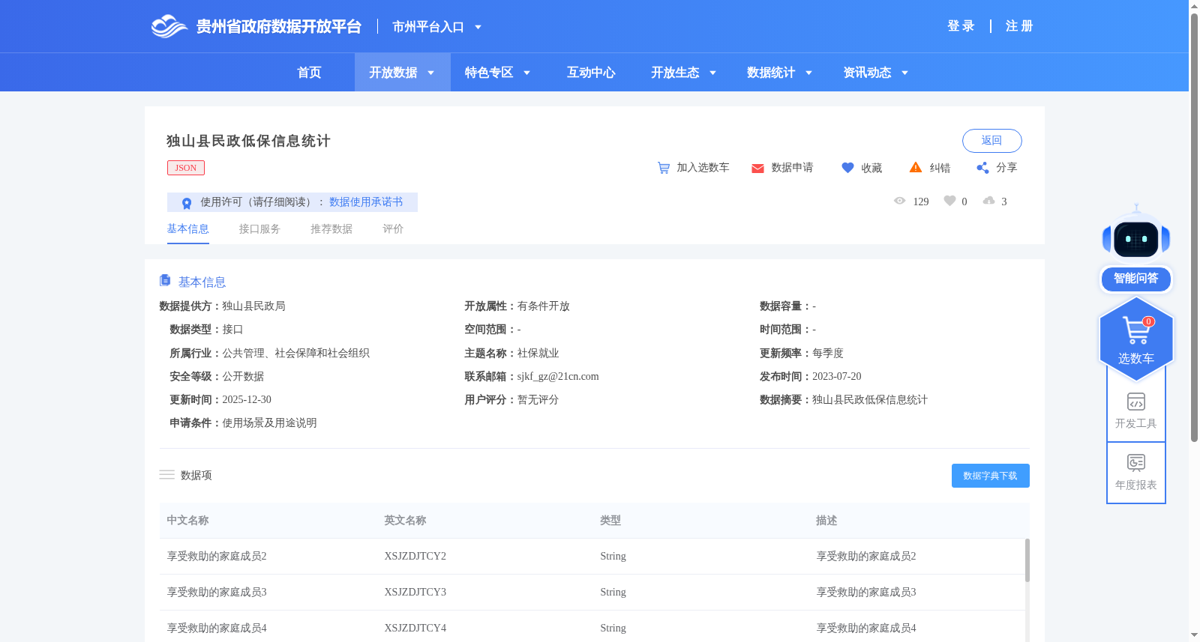Switch to the 接口服务 tab

click(259, 228)
